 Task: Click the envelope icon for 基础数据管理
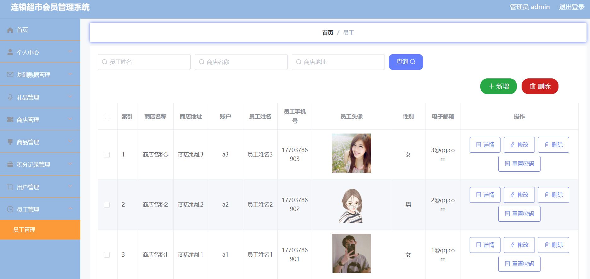pyautogui.click(x=10, y=75)
